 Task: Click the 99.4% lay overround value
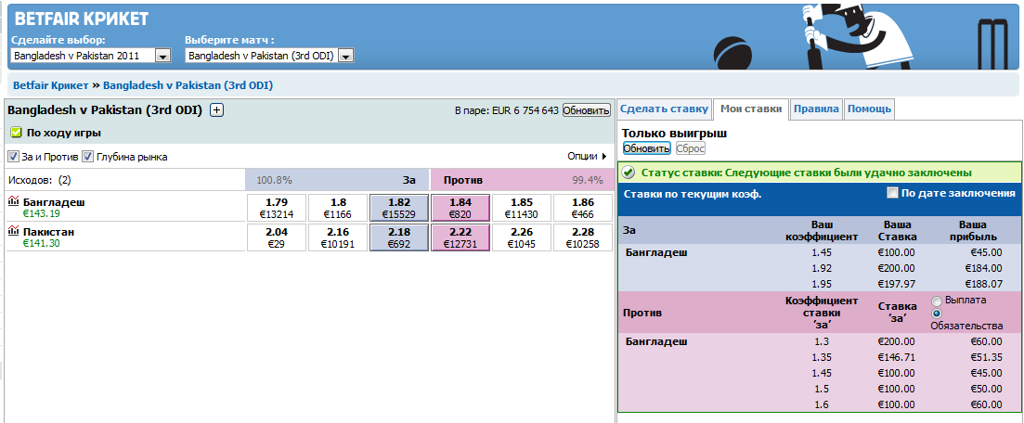pyautogui.click(x=588, y=180)
